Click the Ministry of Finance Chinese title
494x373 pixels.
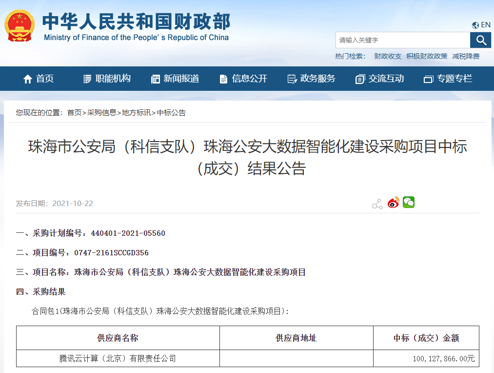point(136,21)
